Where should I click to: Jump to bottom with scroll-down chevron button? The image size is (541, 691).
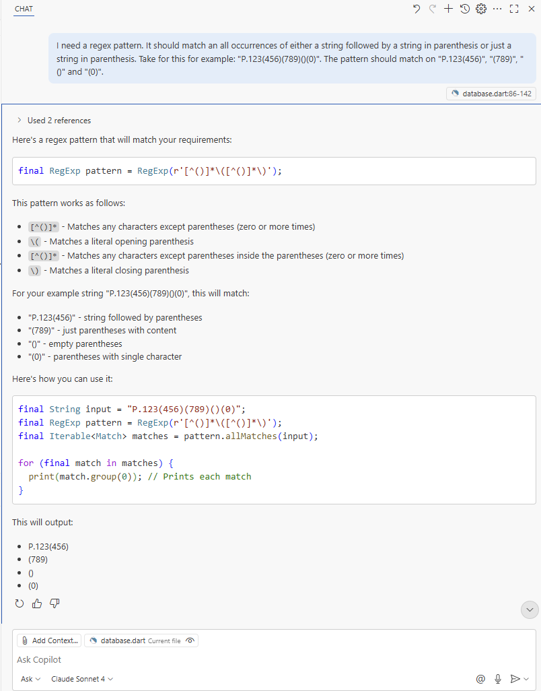(x=530, y=610)
